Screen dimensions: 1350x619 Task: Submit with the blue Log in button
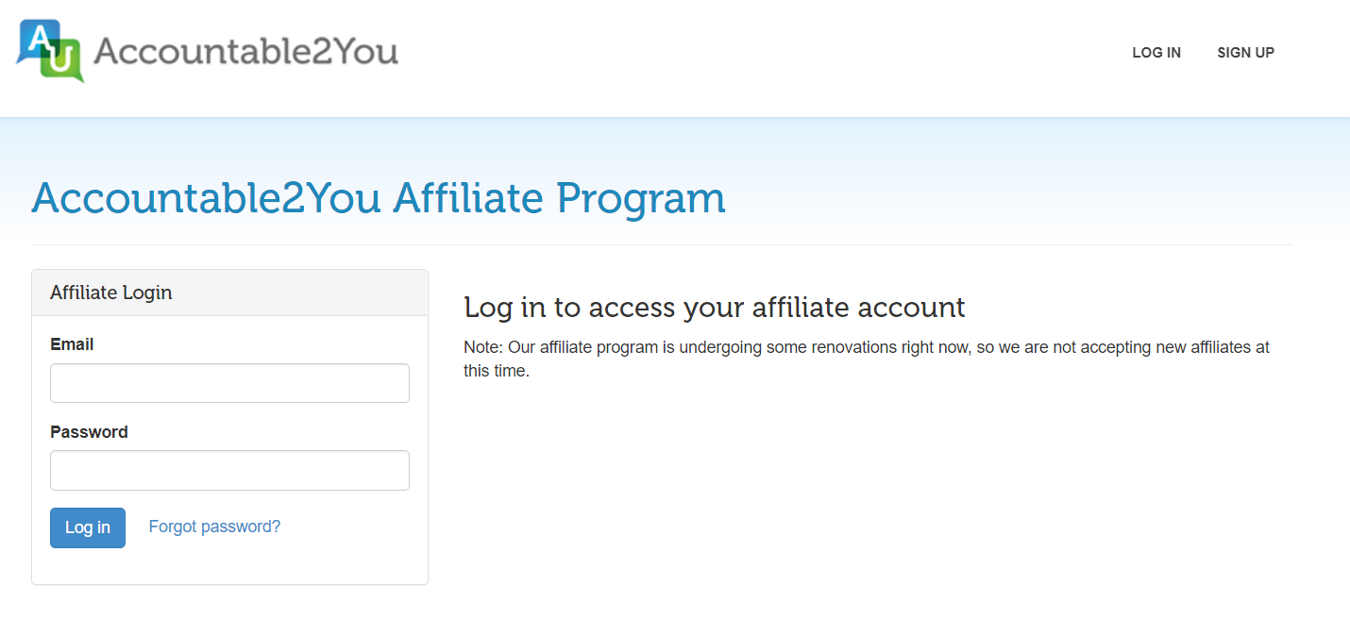click(x=88, y=527)
